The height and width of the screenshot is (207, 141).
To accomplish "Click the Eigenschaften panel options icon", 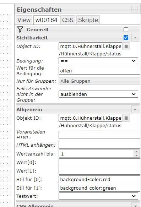I will [x=135, y=9].
